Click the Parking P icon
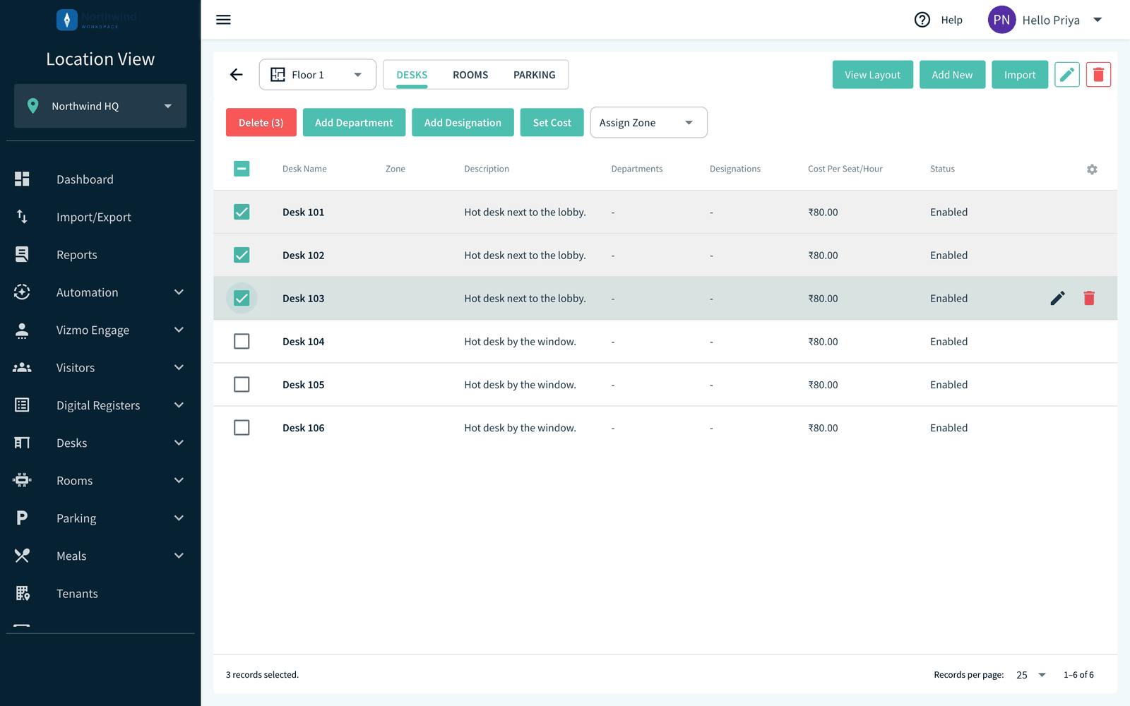1130x706 pixels. (22, 518)
